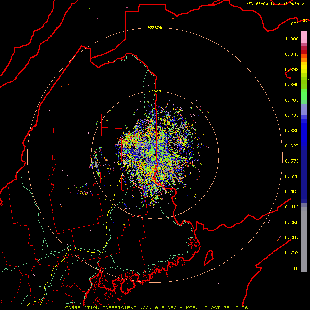Click the DCC label above the legend

click(302, 21)
